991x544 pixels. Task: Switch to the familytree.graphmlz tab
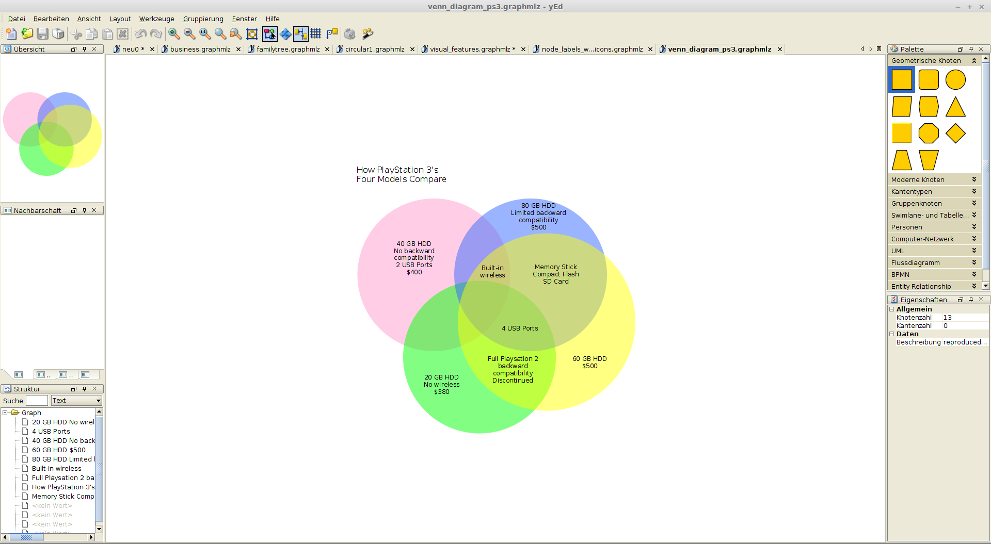(x=288, y=50)
